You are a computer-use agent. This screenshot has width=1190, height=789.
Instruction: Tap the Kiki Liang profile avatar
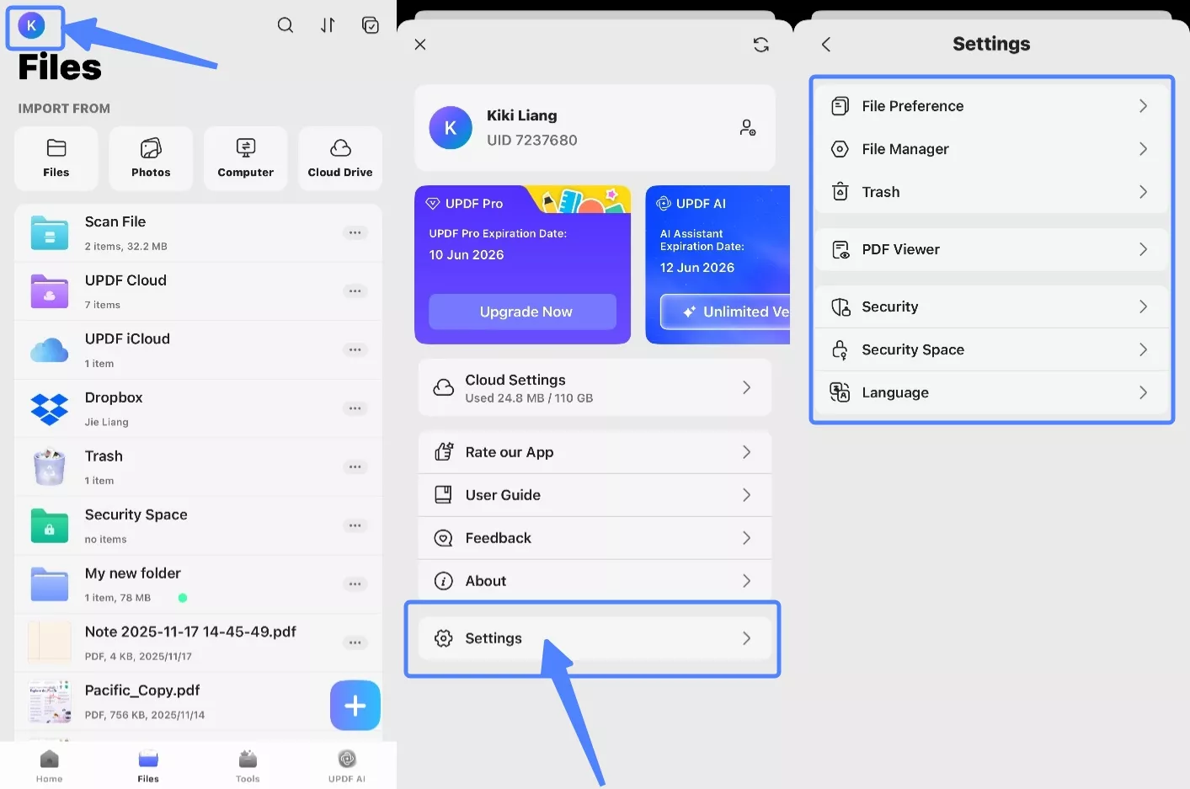[451, 128]
